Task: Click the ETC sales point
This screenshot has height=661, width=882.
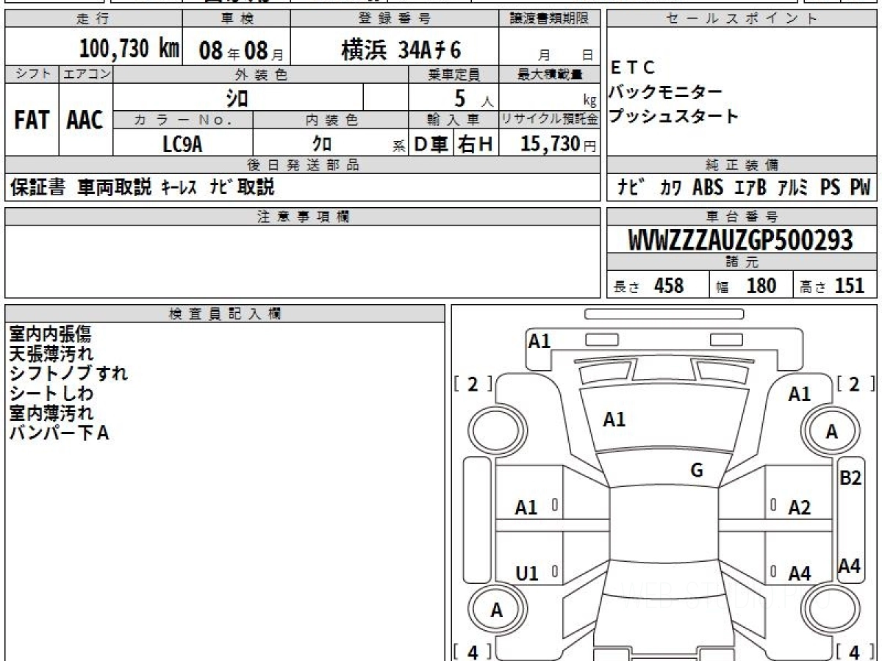Action: pyautogui.click(x=632, y=68)
